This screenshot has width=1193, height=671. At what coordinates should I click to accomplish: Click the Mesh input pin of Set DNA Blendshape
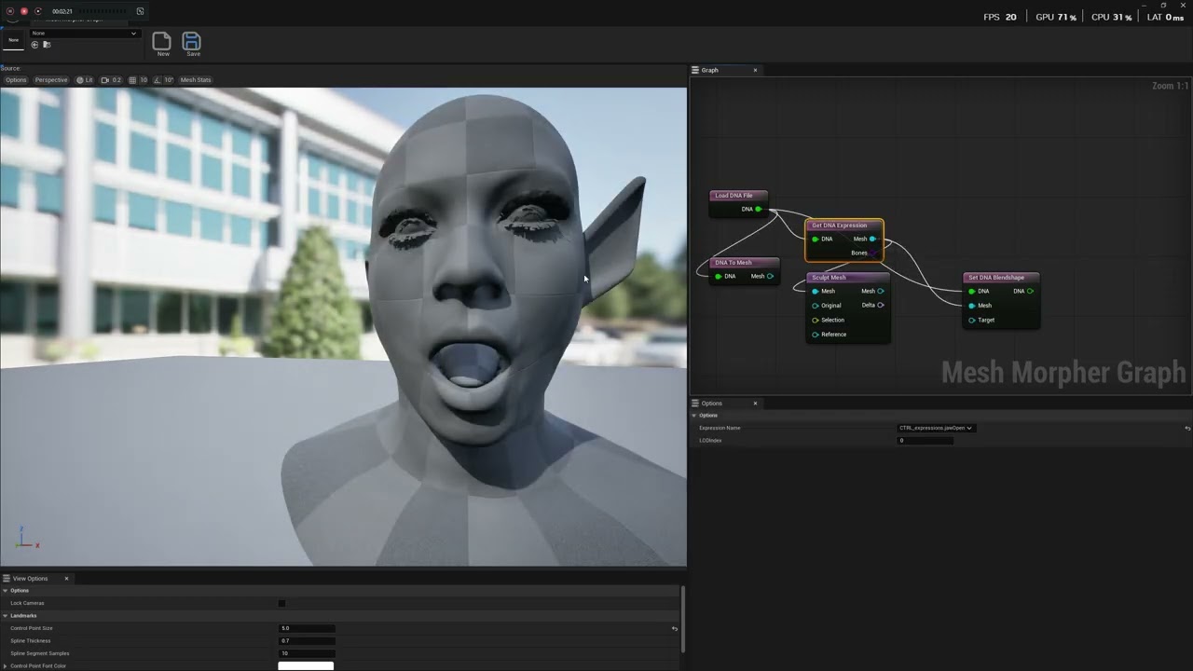click(x=972, y=306)
